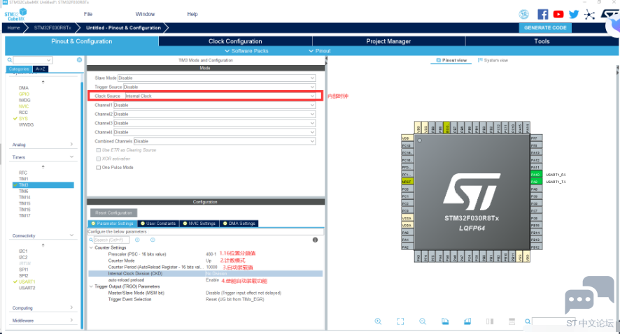Click the STM32F030R8Tx breadcrumb

pyautogui.click(x=52, y=28)
